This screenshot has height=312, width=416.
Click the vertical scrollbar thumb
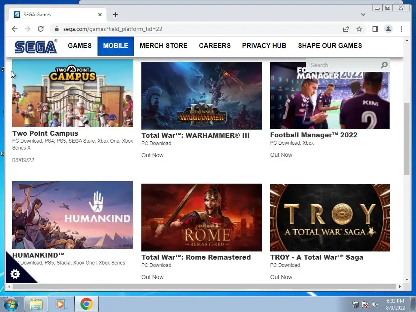coord(407,139)
